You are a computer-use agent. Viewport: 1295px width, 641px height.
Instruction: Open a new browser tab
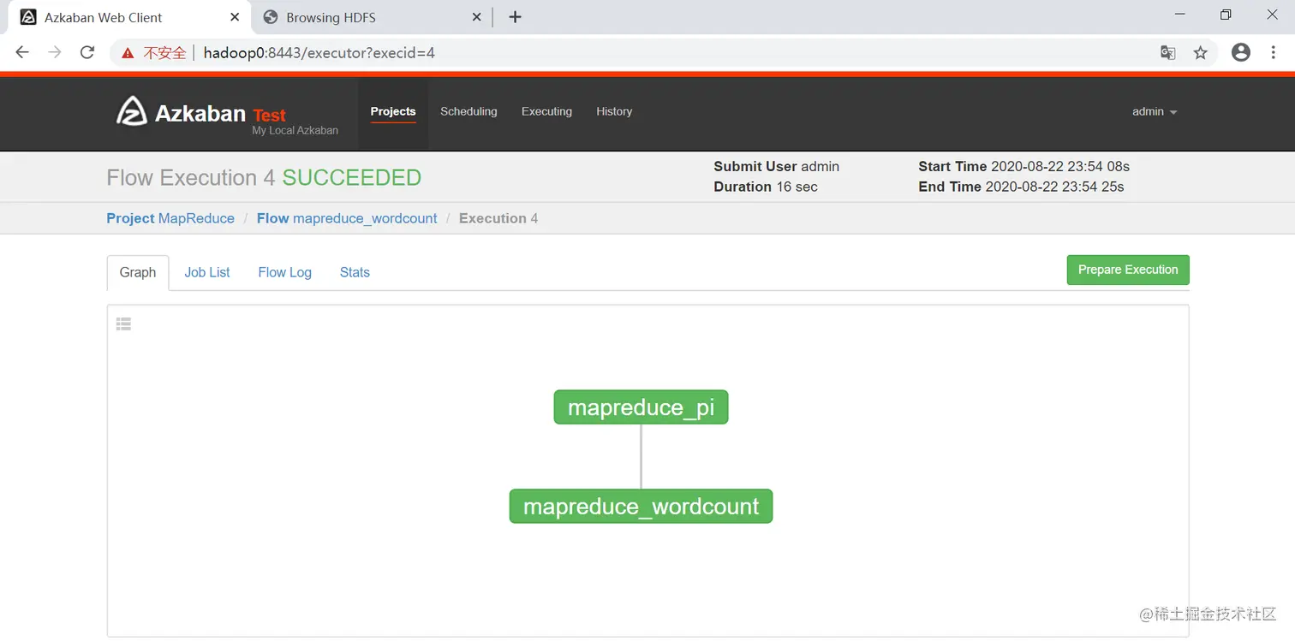515,17
